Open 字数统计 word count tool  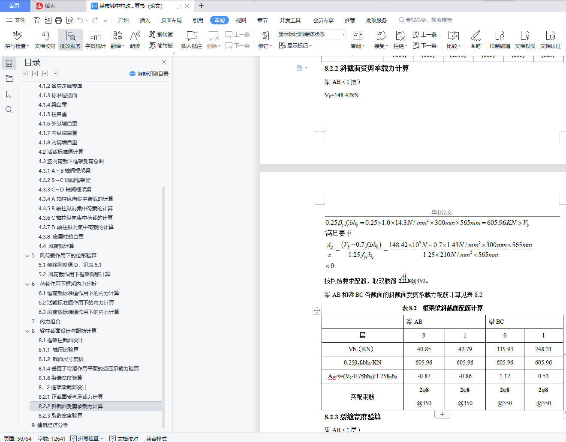(x=96, y=40)
